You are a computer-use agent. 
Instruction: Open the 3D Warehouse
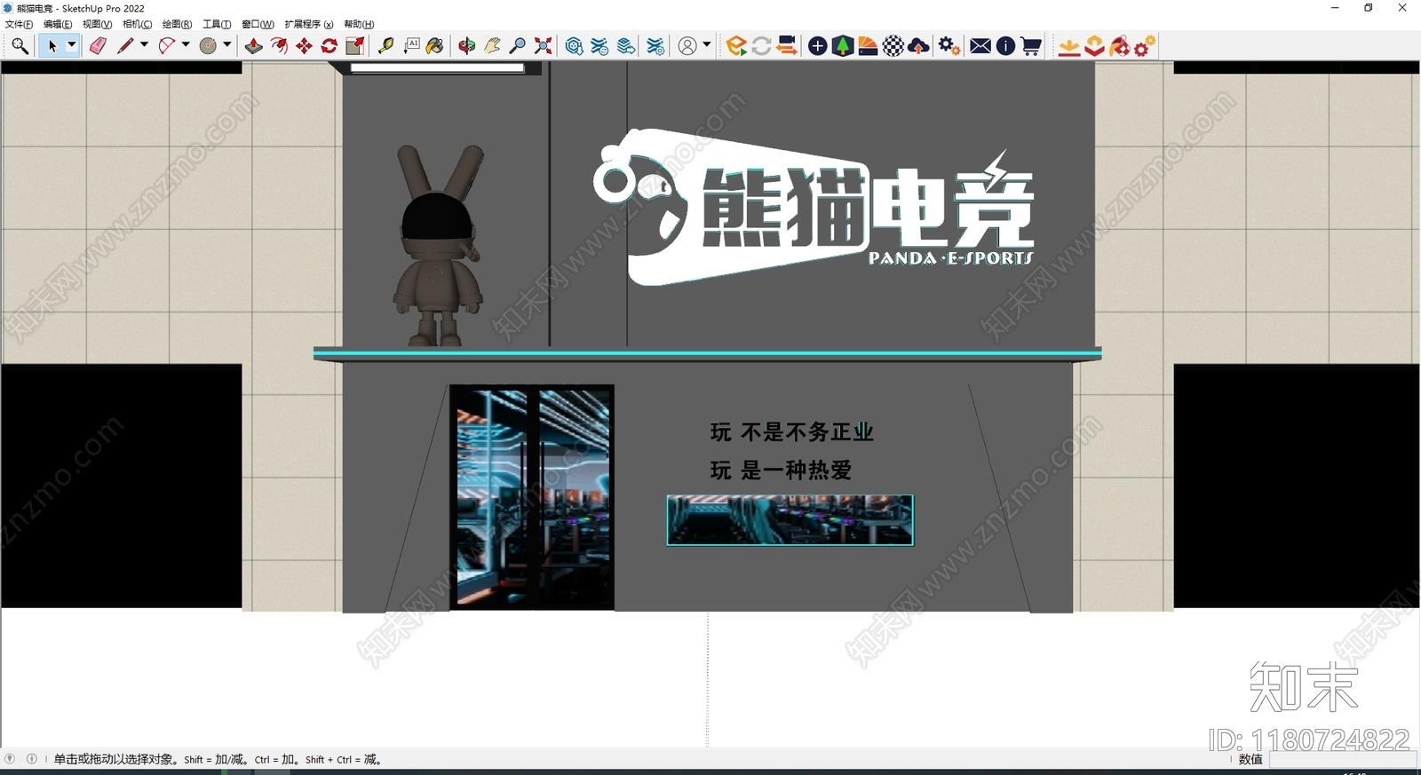[x=575, y=45]
